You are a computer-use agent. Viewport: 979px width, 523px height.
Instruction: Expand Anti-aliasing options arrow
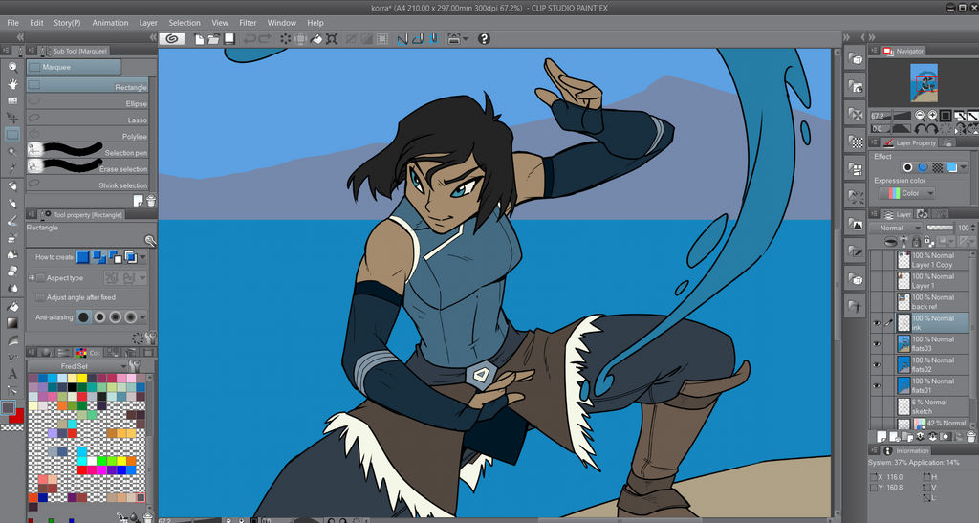(143, 317)
